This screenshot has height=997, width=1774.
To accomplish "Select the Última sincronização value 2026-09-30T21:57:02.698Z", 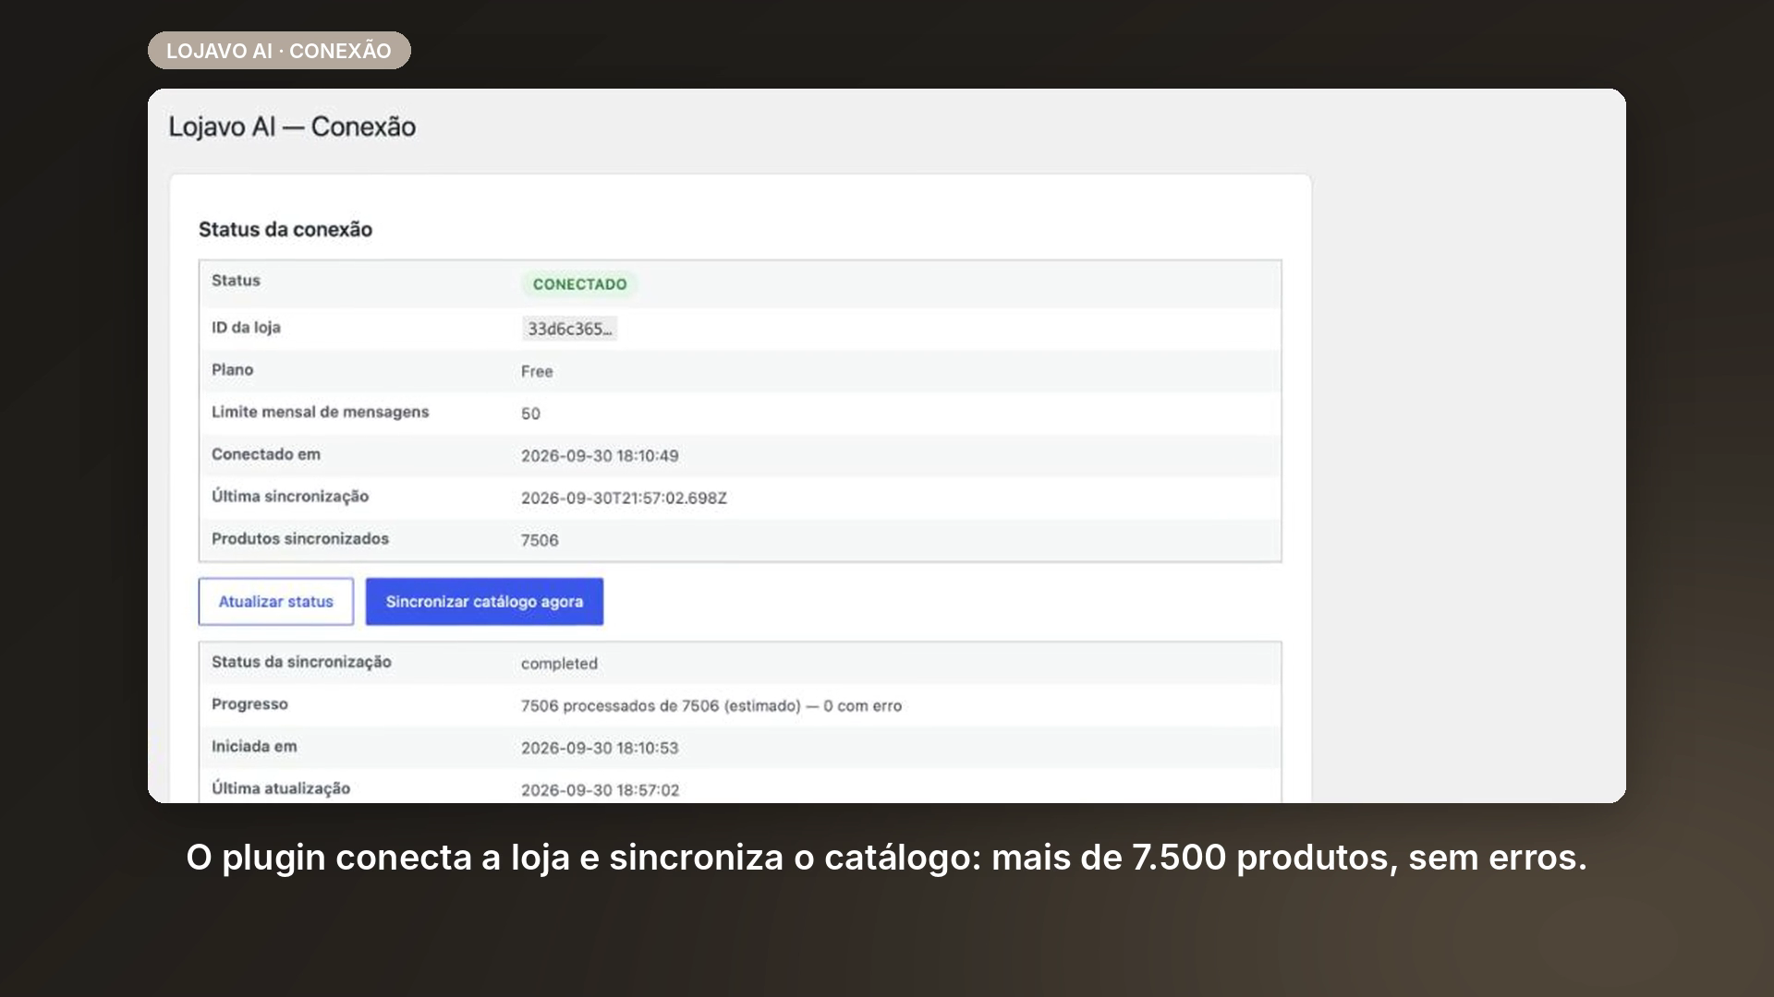I will [624, 498].
